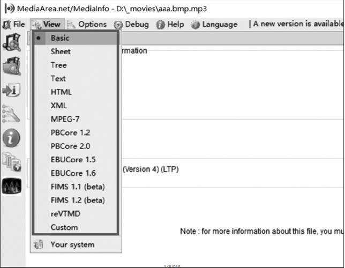Open the Help menu
Image resolution: width=345 pixels, height=268 pixels.
[x=170, y=25]
